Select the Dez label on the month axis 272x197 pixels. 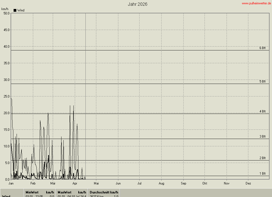tap(248, 183)
